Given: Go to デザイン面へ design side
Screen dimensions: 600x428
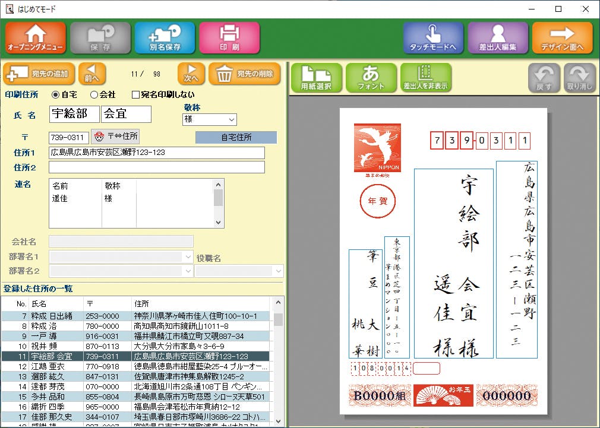Looking at the screenshot, I should 562,38.
